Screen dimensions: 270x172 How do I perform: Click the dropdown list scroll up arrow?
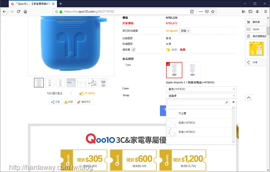[x=233, y=108]
